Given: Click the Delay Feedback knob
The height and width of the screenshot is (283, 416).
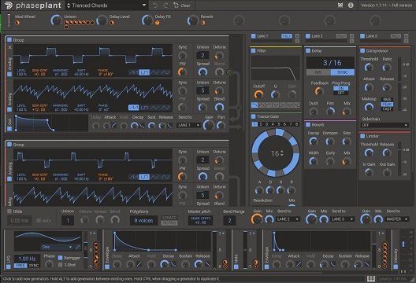Looking at the screenshot, I should (318, 91).
